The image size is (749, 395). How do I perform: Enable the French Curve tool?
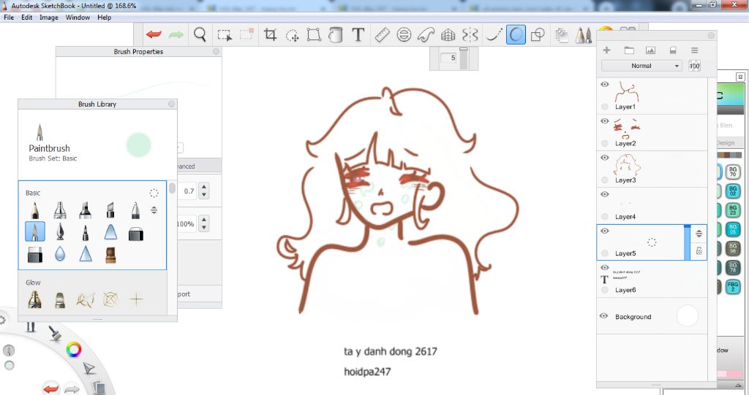point(426,34)
